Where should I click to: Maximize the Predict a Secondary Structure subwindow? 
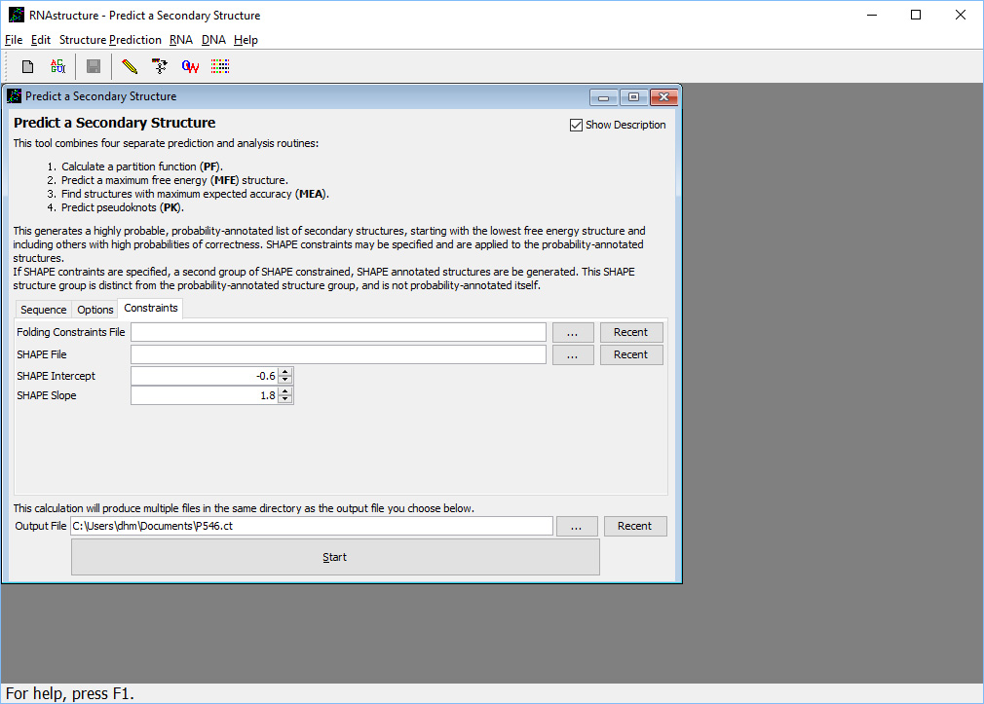(634, 97)
